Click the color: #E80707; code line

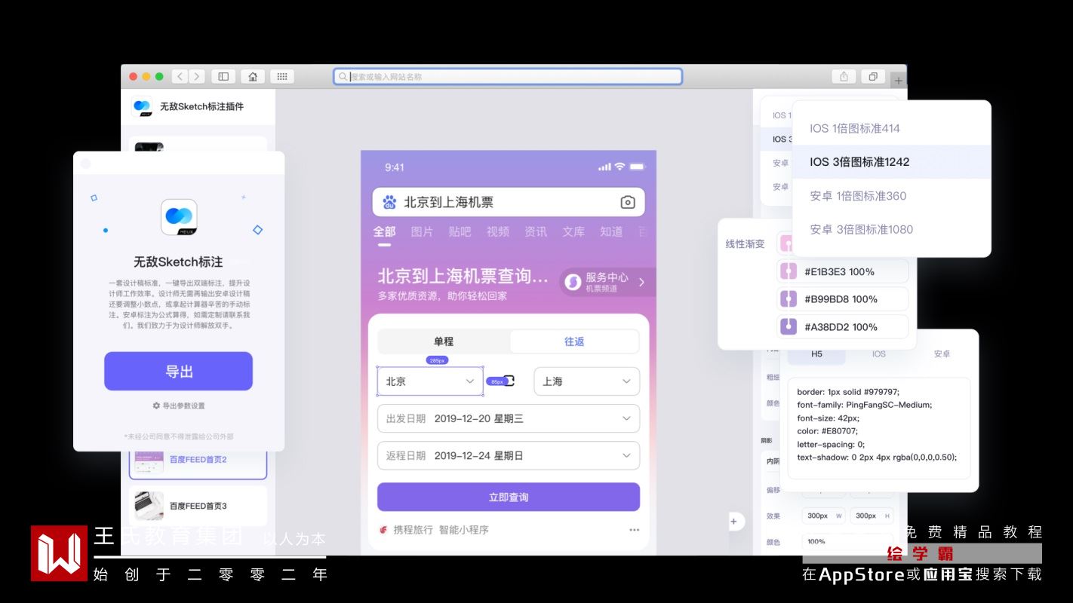828,431
